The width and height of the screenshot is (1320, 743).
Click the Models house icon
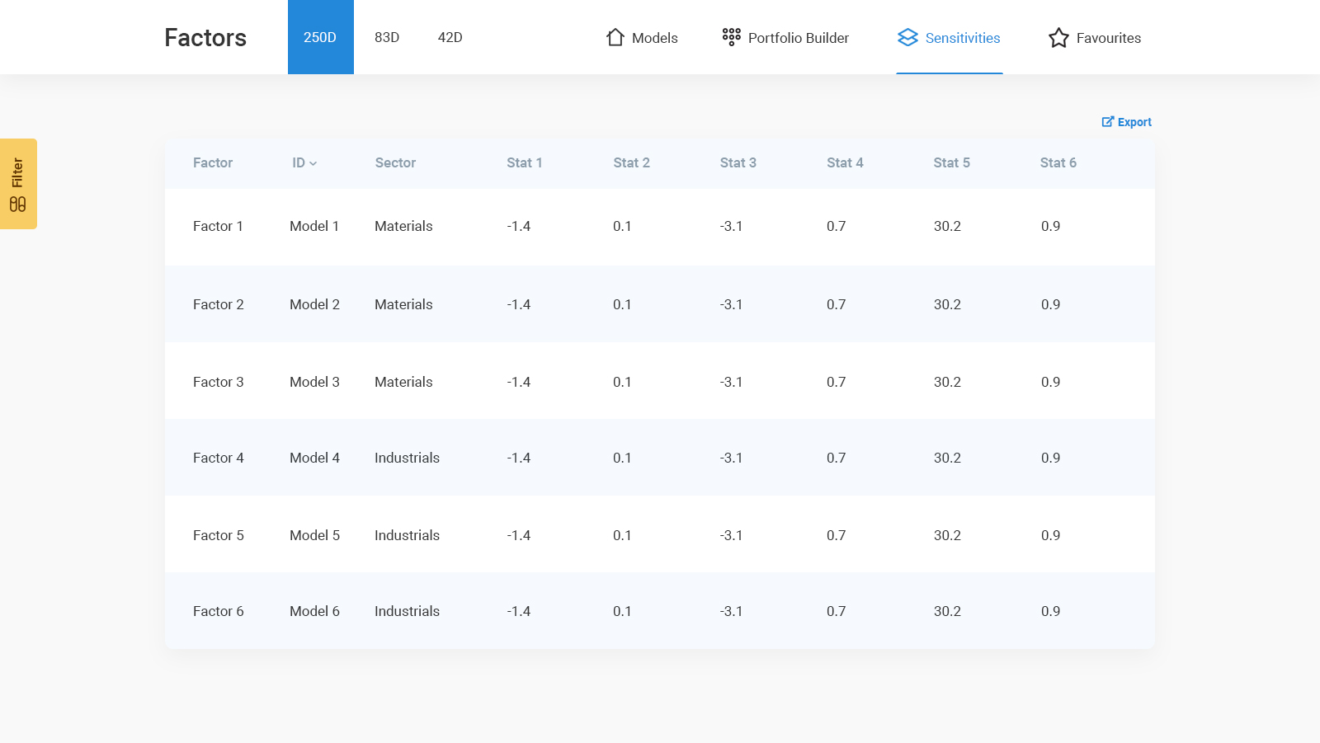(x=615, y=38)
